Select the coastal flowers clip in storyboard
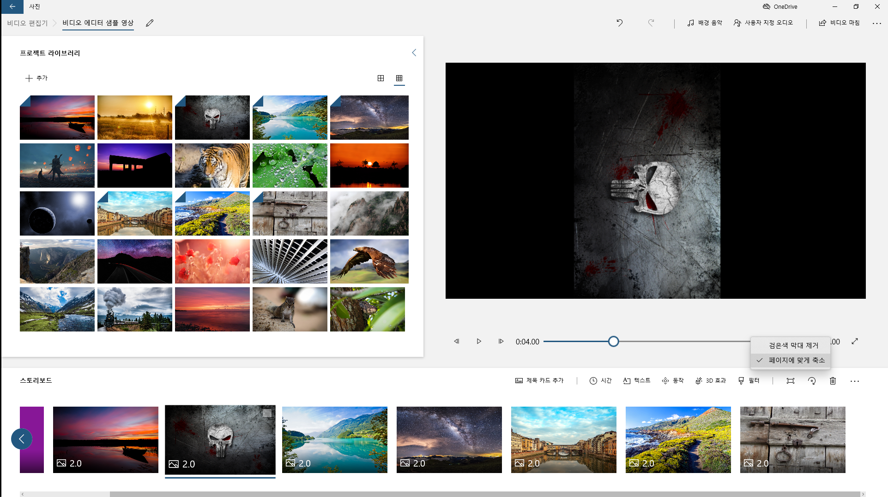888x497 pixels. (x=678, y=439)
